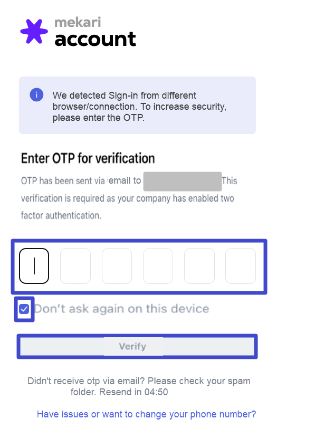
Task: Open 'Have issues or want to change your phone number?' link
Action: coord(146,414)
